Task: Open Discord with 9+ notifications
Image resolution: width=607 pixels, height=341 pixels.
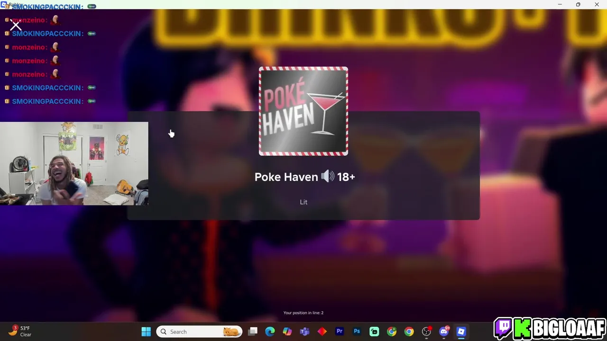Action: pyautogui.click(x=444, y=332)
